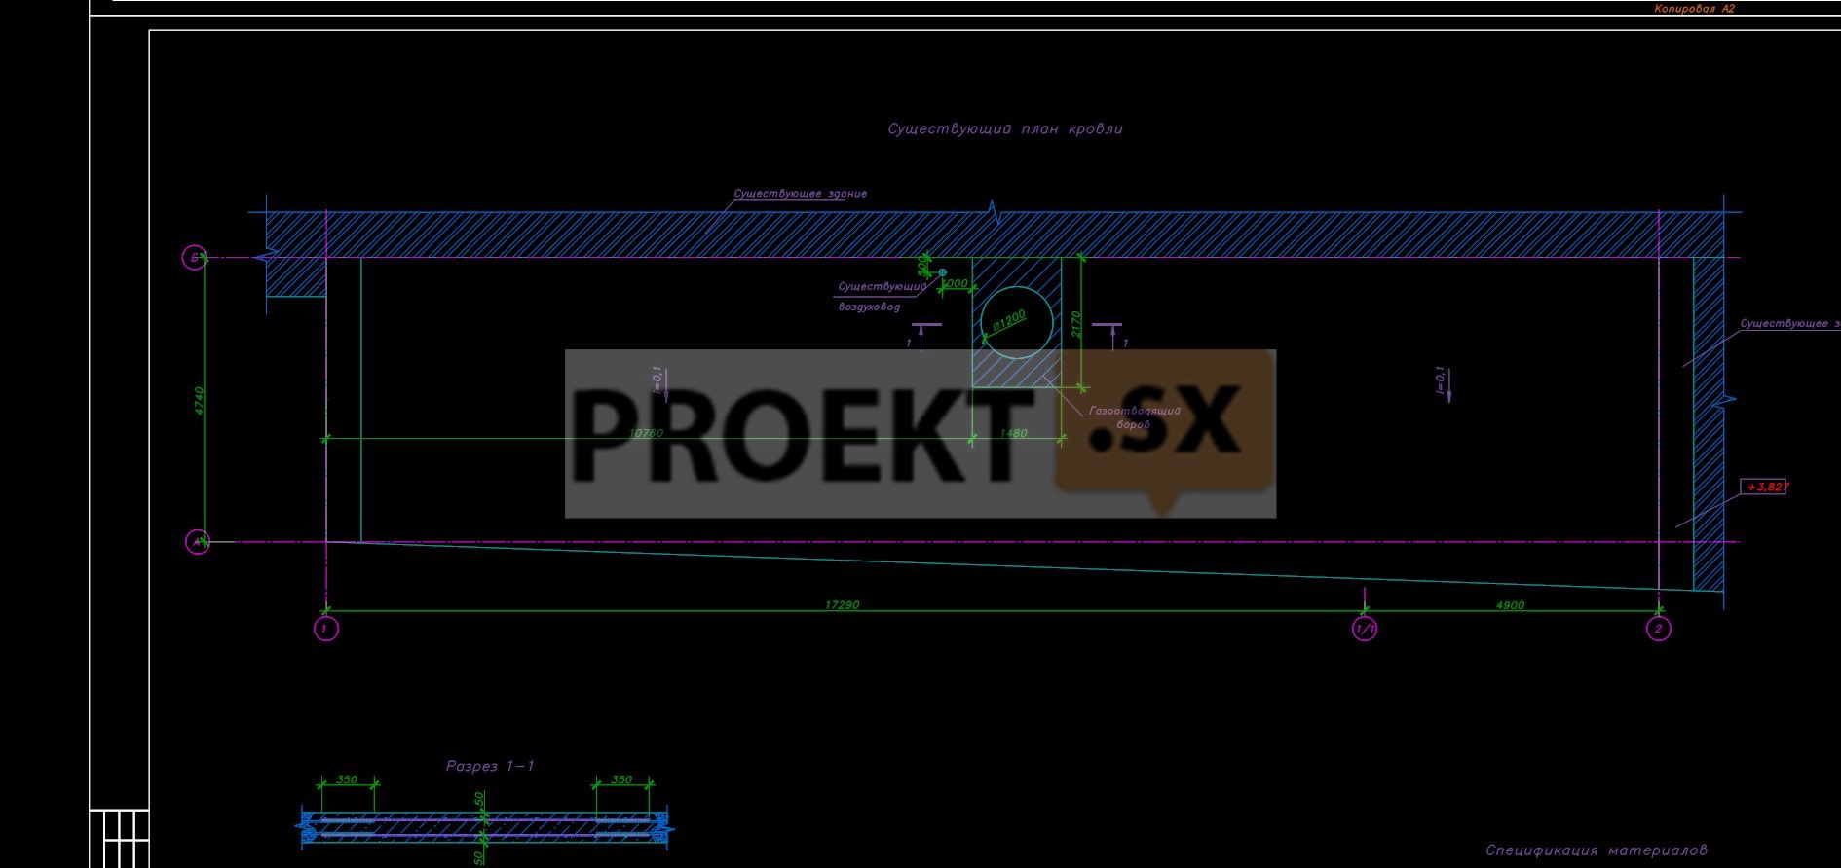Click the small existing air duct circle symbol
The width and height of the screenshot is (1841, 868).
[942, 272]
